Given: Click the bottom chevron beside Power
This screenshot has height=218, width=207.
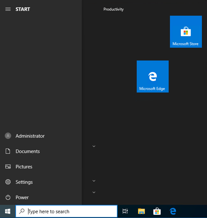Looking at the screenshot, I should [x=94, y=192].
